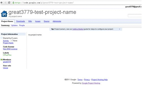Screen dimensions: 142x98
Task: Click the Activity link
Action: [x=6, y=41]
